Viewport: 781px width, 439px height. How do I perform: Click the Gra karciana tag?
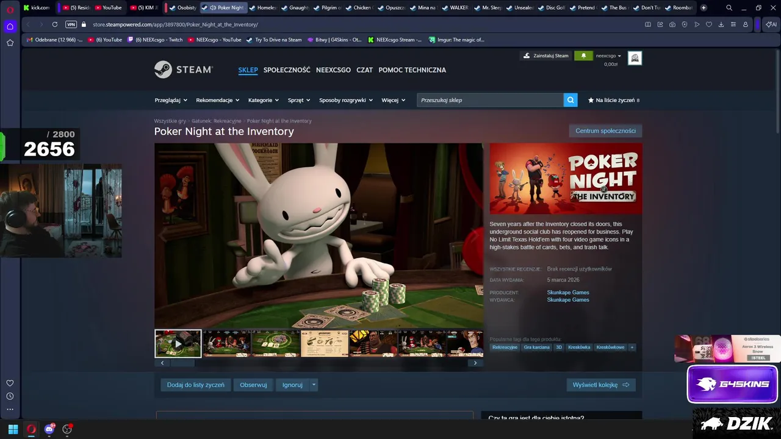point(536,347)
